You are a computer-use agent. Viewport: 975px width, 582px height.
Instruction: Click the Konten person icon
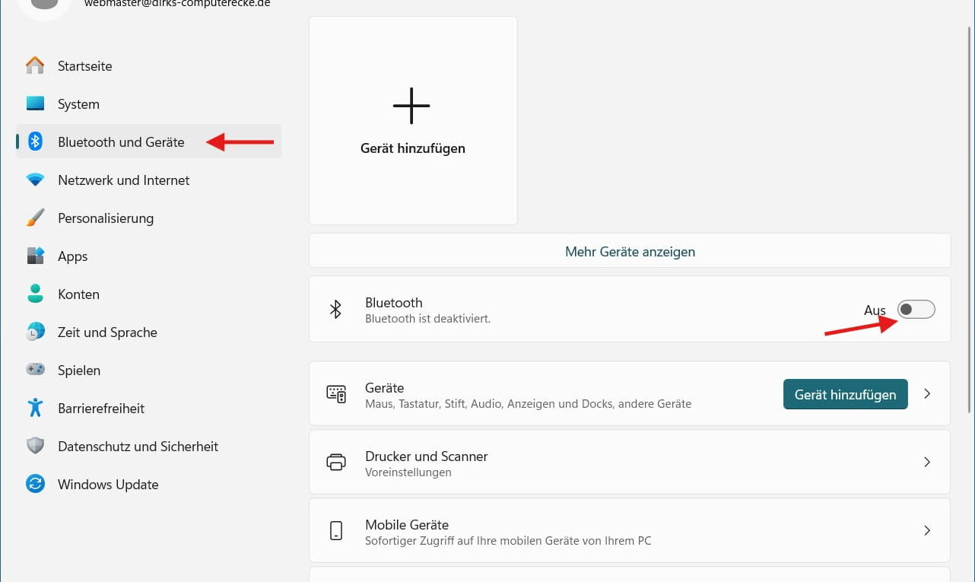click(35, 294)
